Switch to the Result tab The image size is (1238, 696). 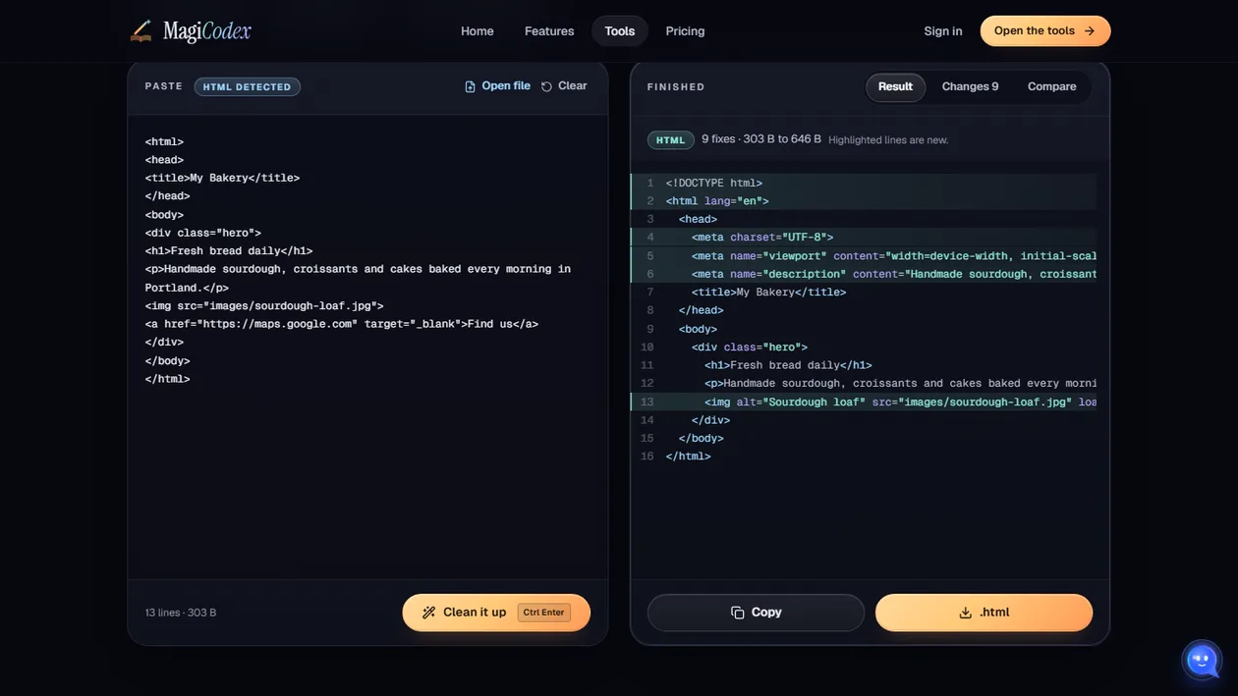tap(895, 86)
